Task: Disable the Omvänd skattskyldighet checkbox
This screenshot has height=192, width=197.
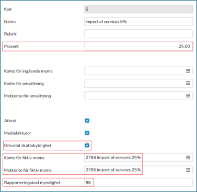Action: (x=87, y=145)
